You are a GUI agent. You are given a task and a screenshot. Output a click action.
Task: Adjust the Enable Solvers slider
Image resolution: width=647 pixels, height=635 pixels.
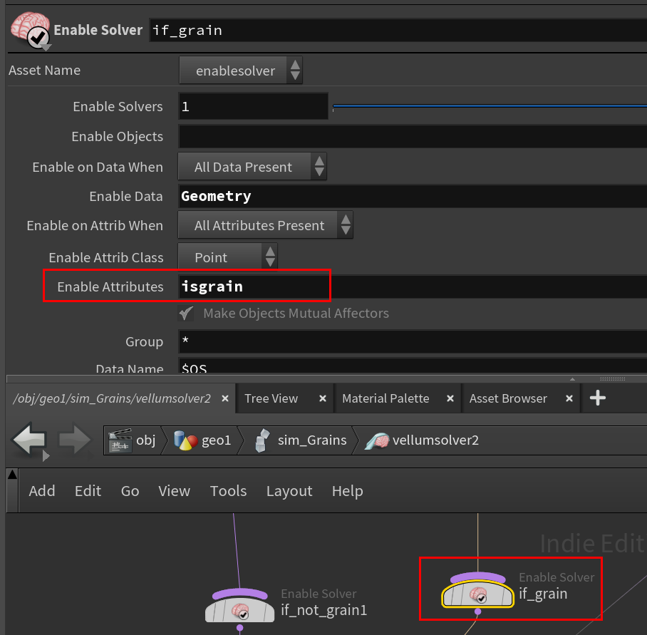click(490, 106)
